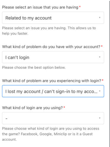110x147 pixels.
Task: Click red asterisk after 'with your account?'
Action: pyautogui.click(x=102, y=46)
